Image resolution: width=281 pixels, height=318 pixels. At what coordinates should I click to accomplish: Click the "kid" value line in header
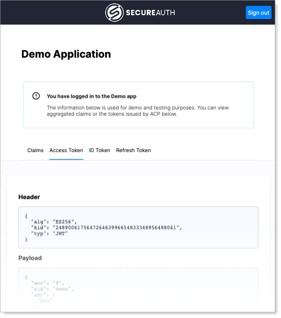pos(106,227)
